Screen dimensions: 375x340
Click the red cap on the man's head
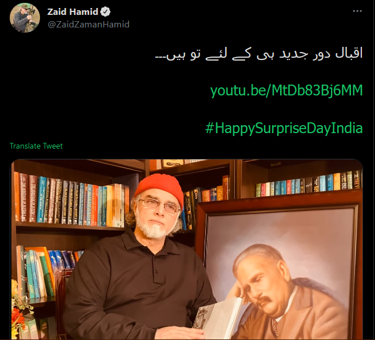tap(159, 187)
